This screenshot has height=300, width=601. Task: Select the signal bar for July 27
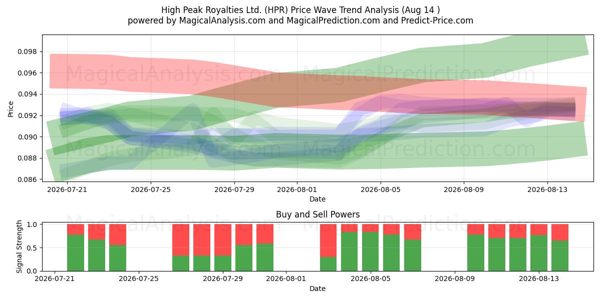(x=181, y=247)
